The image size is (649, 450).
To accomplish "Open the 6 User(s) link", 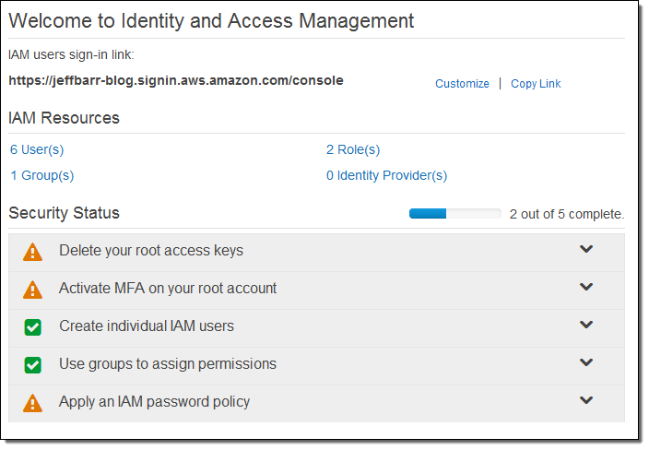I will point(37,149).
